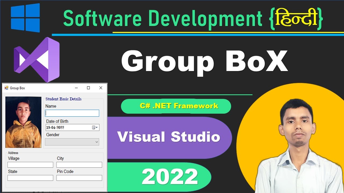
Task: Click the Software Development heading text
Action: tap(163, 19)
